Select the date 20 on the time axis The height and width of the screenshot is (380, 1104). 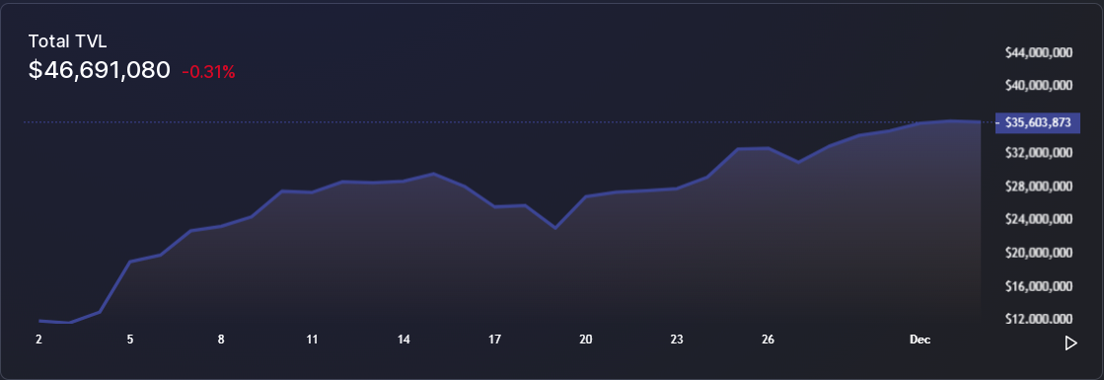click(x=586, y=340)
